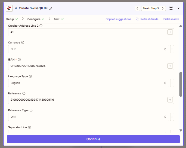186x148 pixels.
Task: Click the plus icon in IBAN field
Action: (170, 66)
